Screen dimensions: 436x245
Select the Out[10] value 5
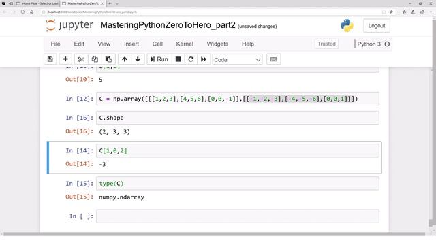click(101, 80)
